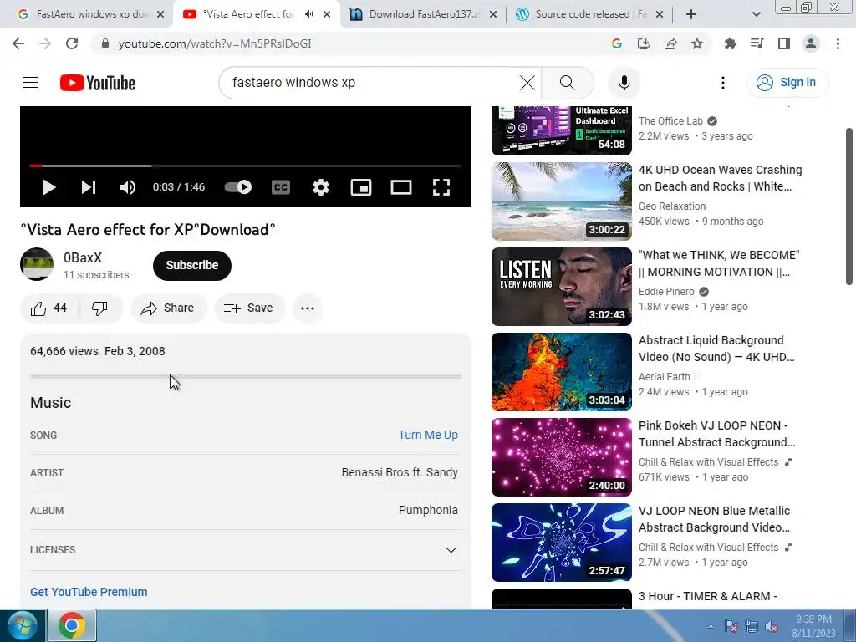Open the YouTube hamburger guide menu

coord(30,83)
